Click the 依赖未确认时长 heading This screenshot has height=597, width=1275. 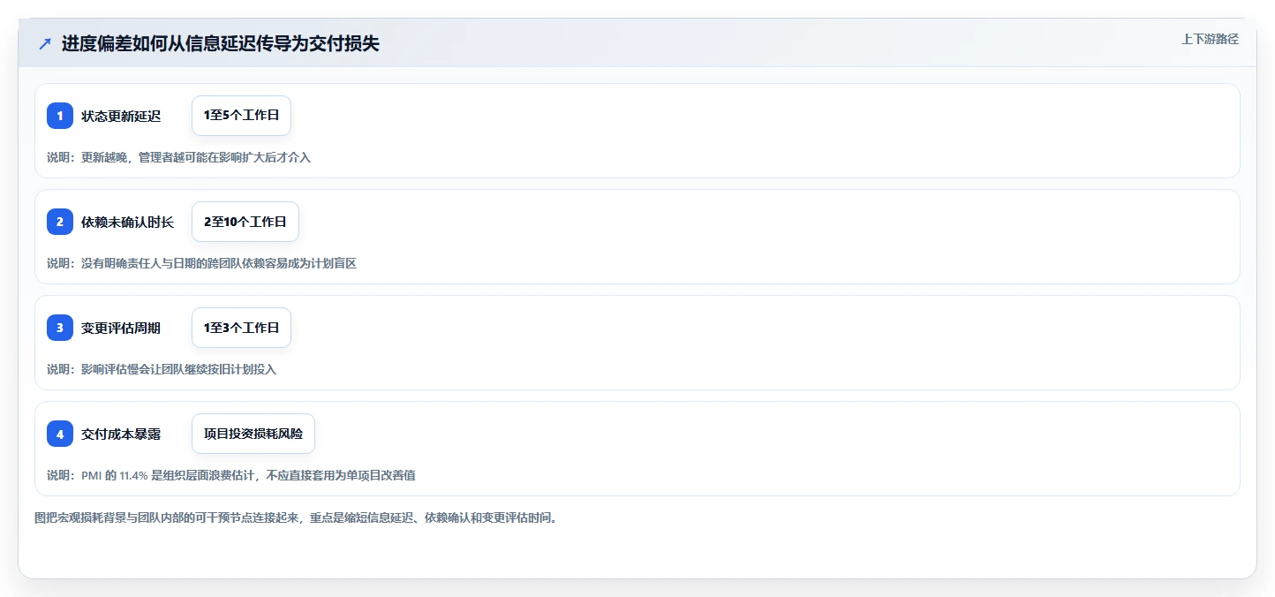point(127,222)
